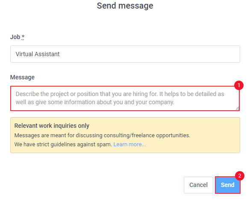Click the red badge numbered 1

239,85
